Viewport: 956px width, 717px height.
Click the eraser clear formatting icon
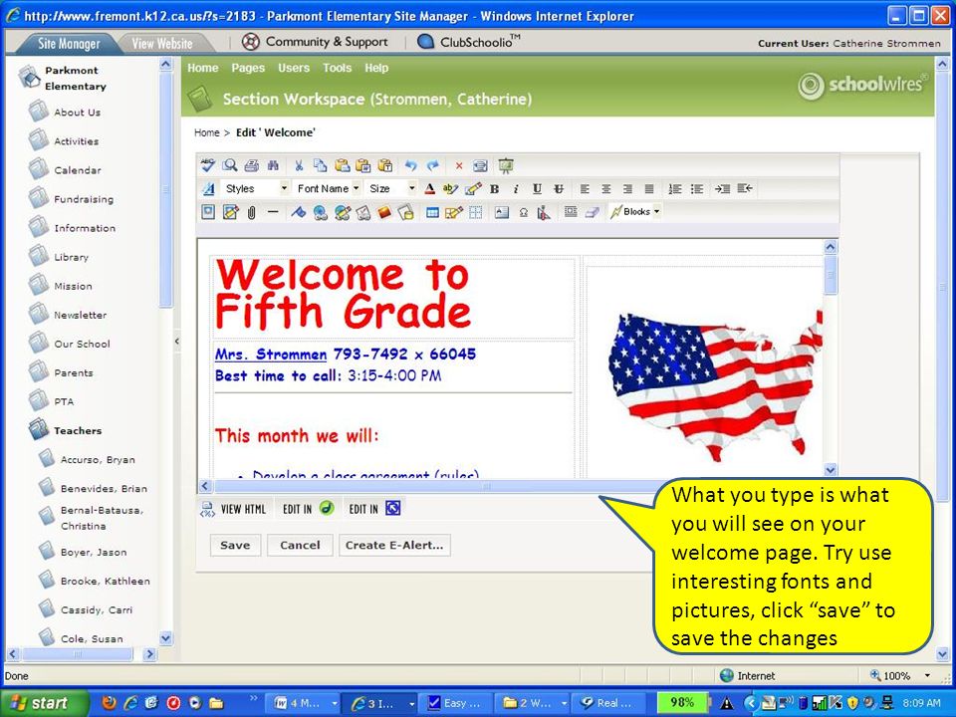pos(592,212)
